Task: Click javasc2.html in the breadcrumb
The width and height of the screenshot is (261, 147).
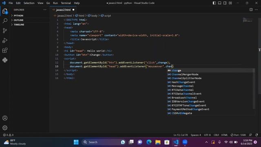Action: point(64,16)
